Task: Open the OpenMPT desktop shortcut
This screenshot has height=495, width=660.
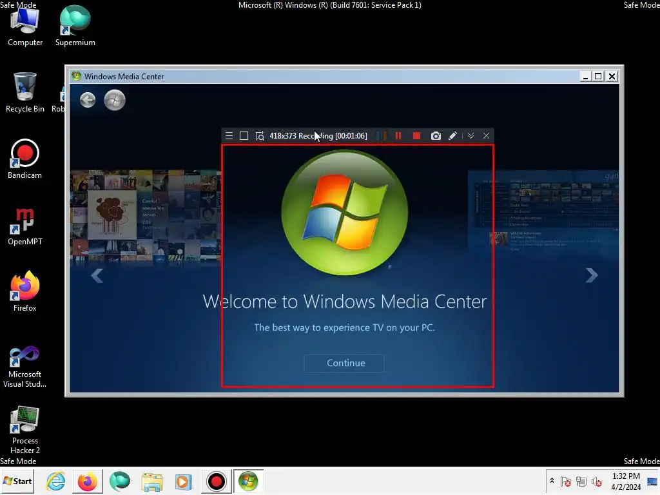Action: click(x=25, y=226)
